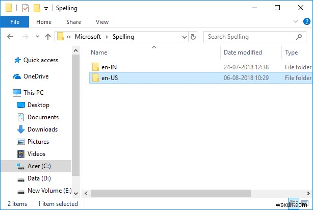This screenshot has width=313, height=210.
Task: Click the New Volume (E:) drive icon
Action: click(21, 192)
